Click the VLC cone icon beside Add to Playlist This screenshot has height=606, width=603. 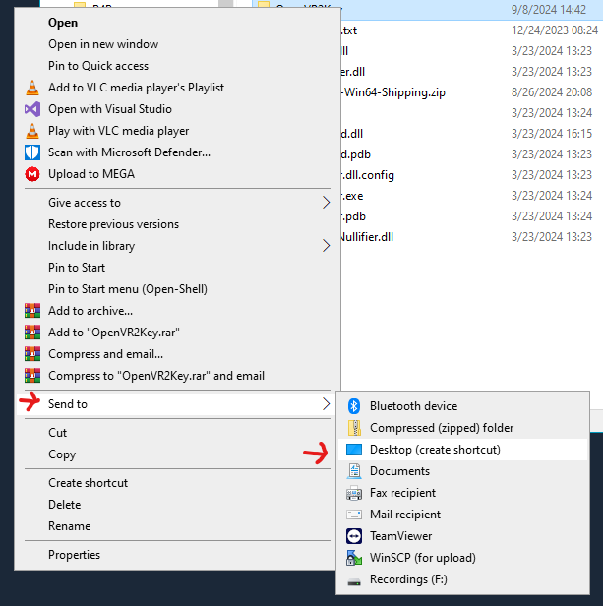click(31, 88)
